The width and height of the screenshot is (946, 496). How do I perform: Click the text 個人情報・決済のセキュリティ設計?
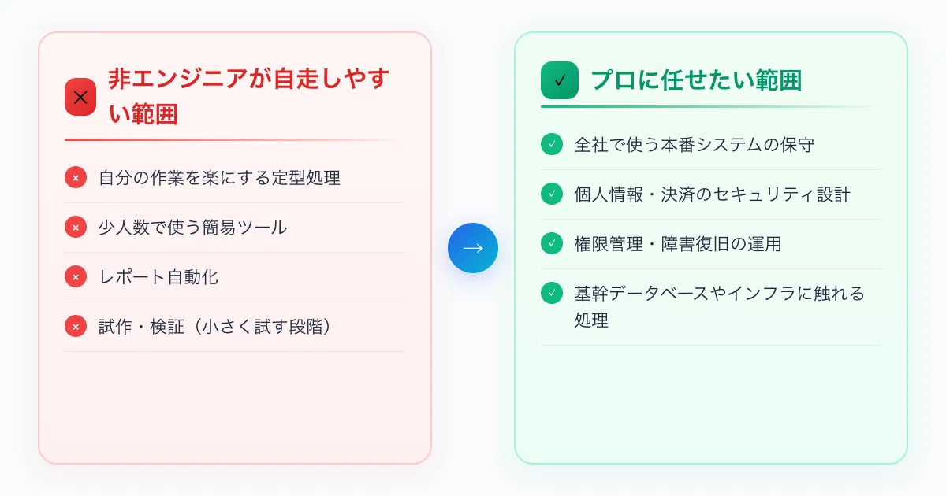tap(713, 194)
